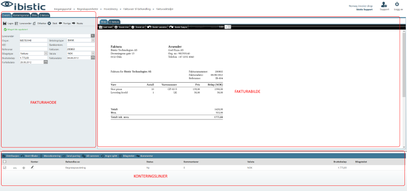
Task: Go to previous invoice with Forrige arrow
Action: click(x=60, y=23)
